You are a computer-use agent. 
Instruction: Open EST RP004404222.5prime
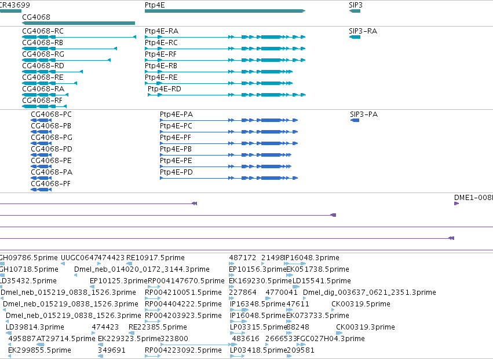(x=183, y=304)
